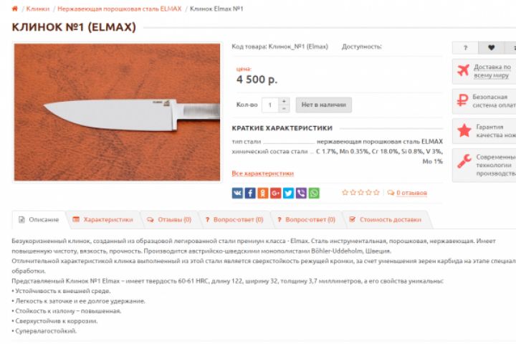Increase quantity with plus stepper
516x344 pixels.
(x=284, y=101)
